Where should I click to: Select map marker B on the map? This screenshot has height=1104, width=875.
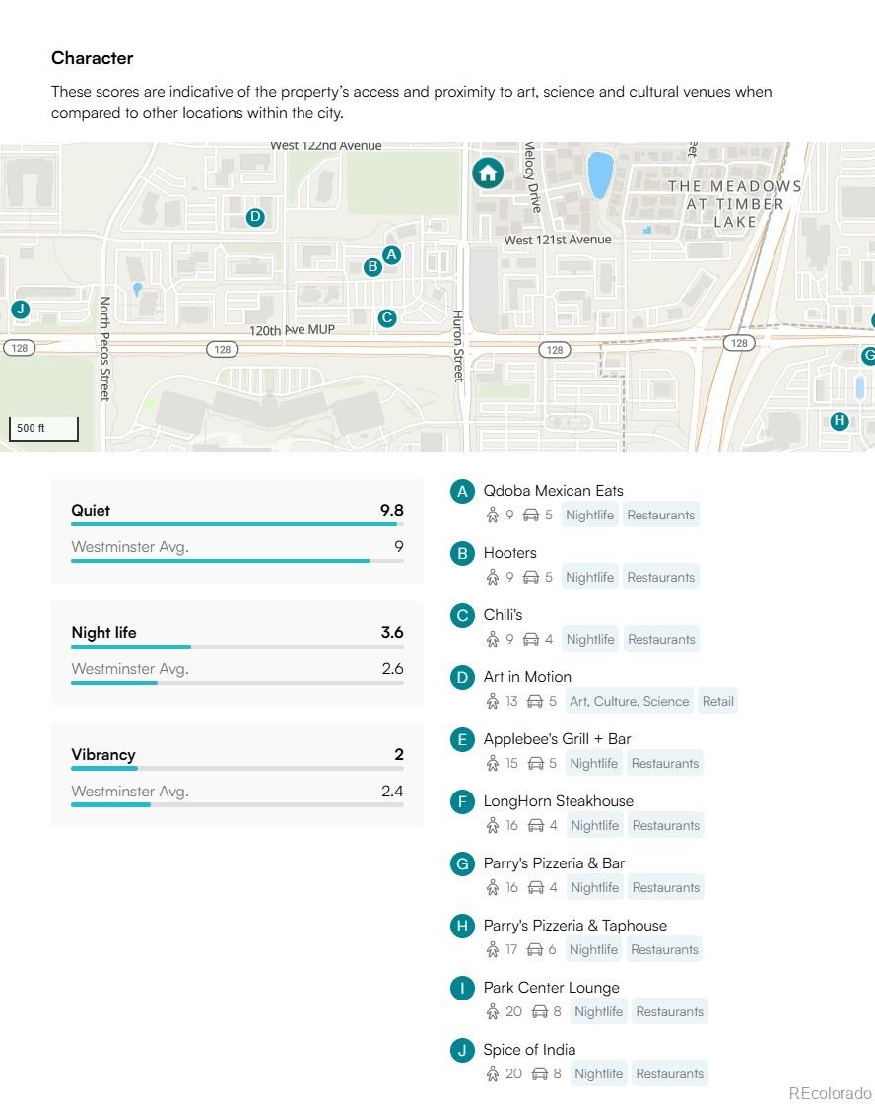point(372,267)
